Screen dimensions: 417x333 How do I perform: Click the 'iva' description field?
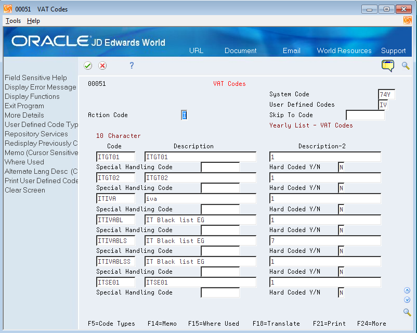[x=201, y=199]
